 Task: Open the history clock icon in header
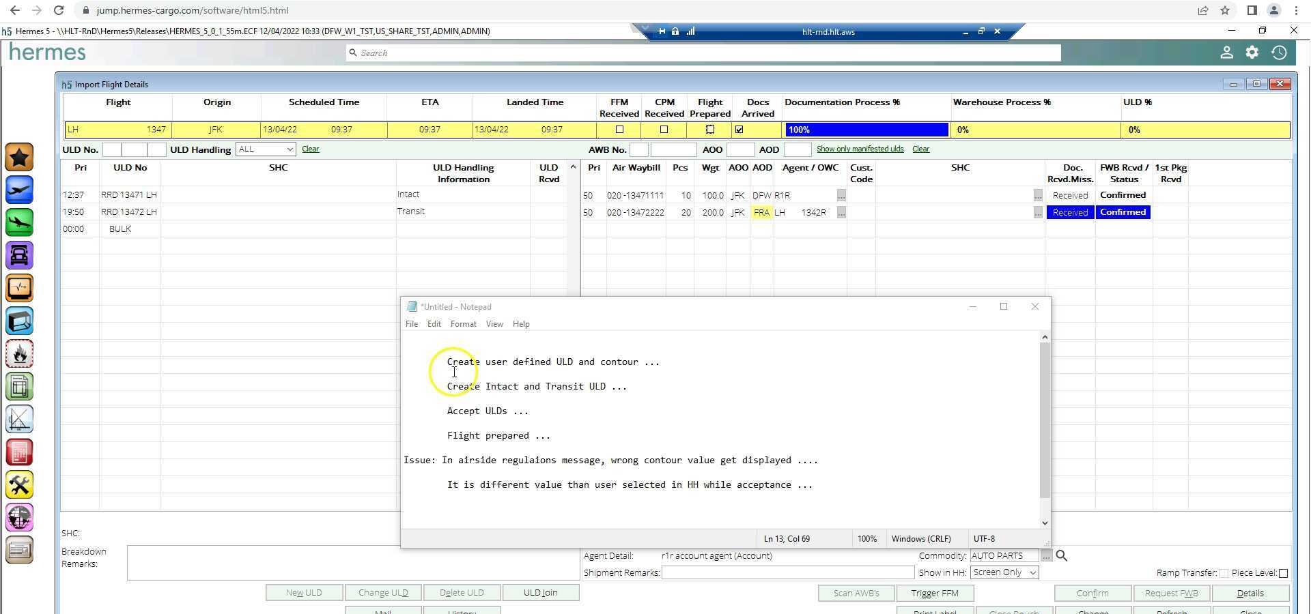point(1279,53)
